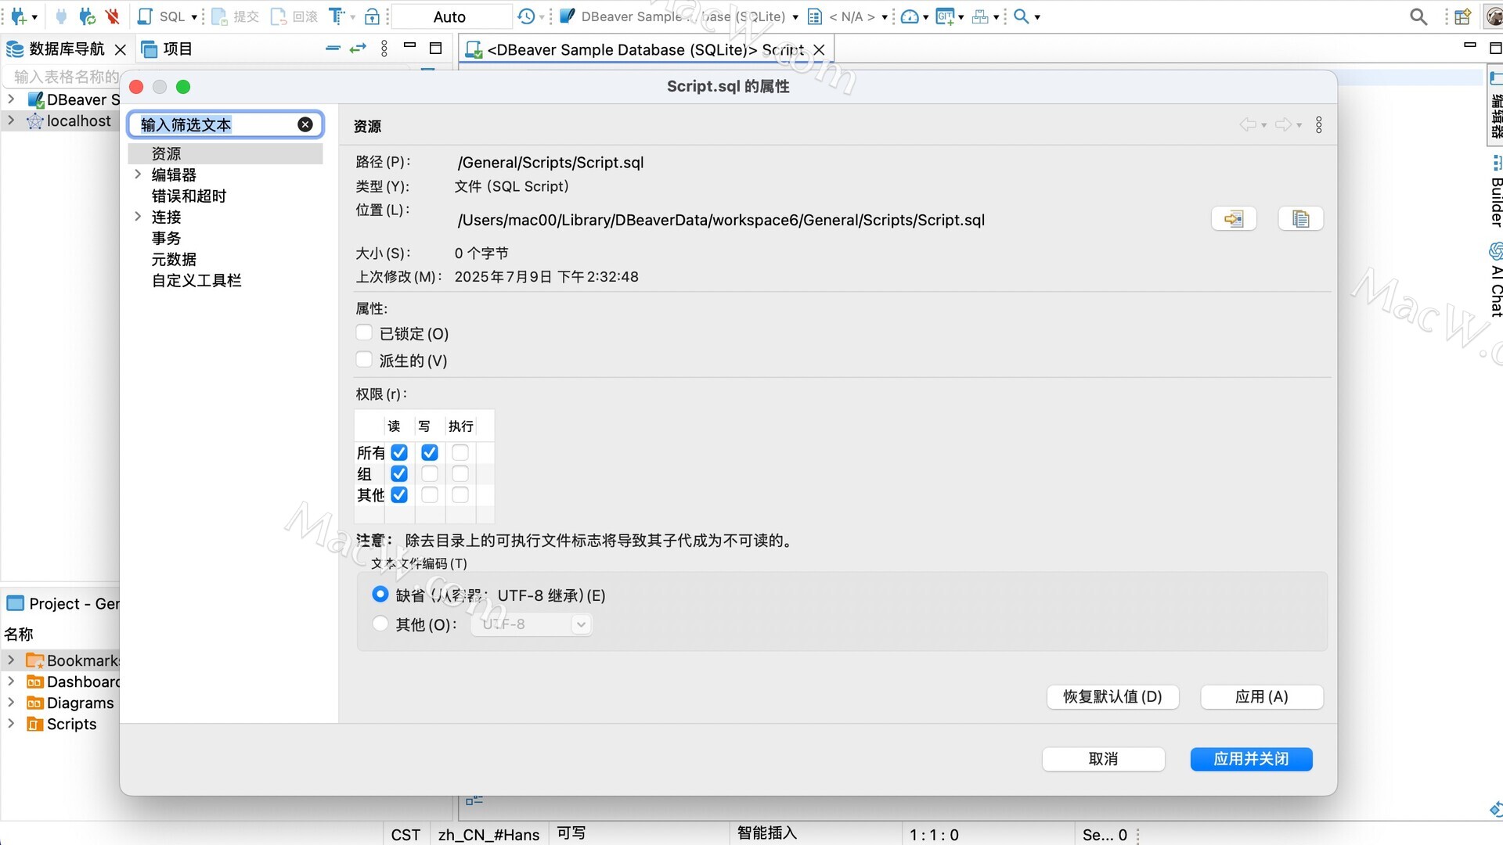This screenshot has width=1503, height=845.
Task: Open the SQL editor script icon
Action: click(145, 16)
